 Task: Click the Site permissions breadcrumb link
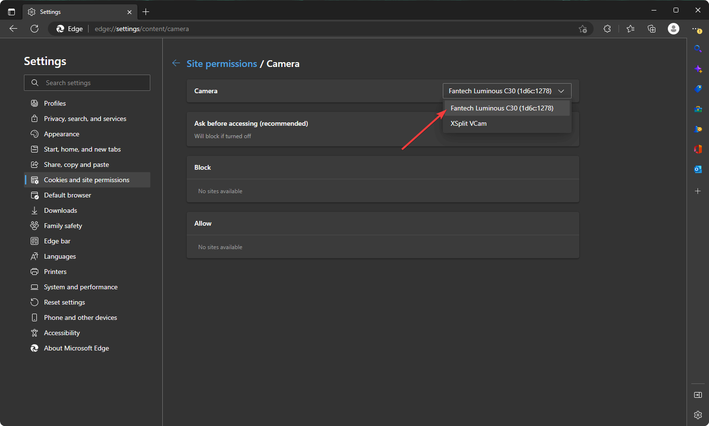coord(222,64)
